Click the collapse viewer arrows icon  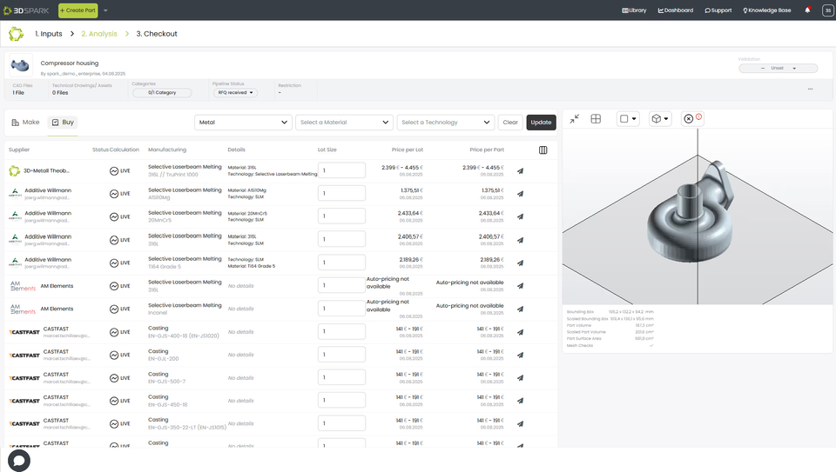[574, 119]
